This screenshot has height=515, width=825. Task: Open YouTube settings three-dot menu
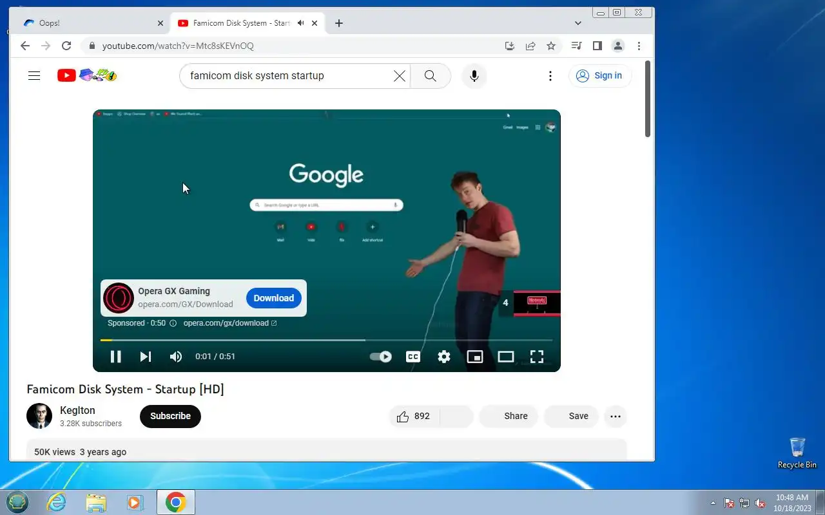(550, 76)
